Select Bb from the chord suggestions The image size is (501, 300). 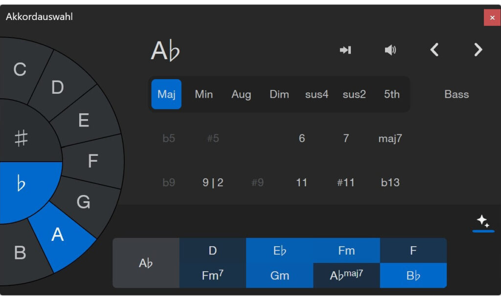click(413, 275)
